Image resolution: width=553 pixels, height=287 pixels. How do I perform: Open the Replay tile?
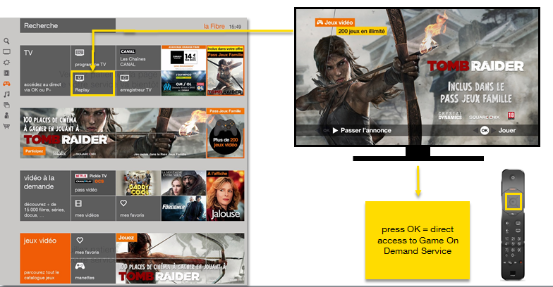coord(93,83)
